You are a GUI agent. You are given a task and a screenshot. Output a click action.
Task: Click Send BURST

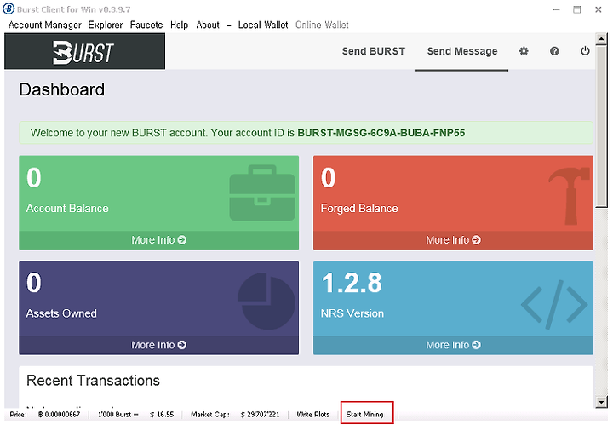(x=374, y=51)
